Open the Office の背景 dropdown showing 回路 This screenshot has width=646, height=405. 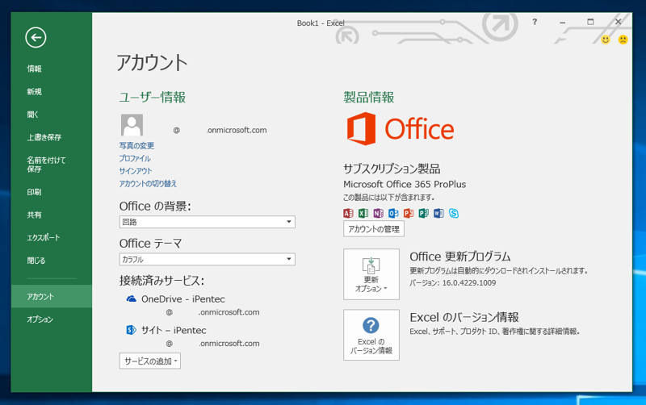208,222
